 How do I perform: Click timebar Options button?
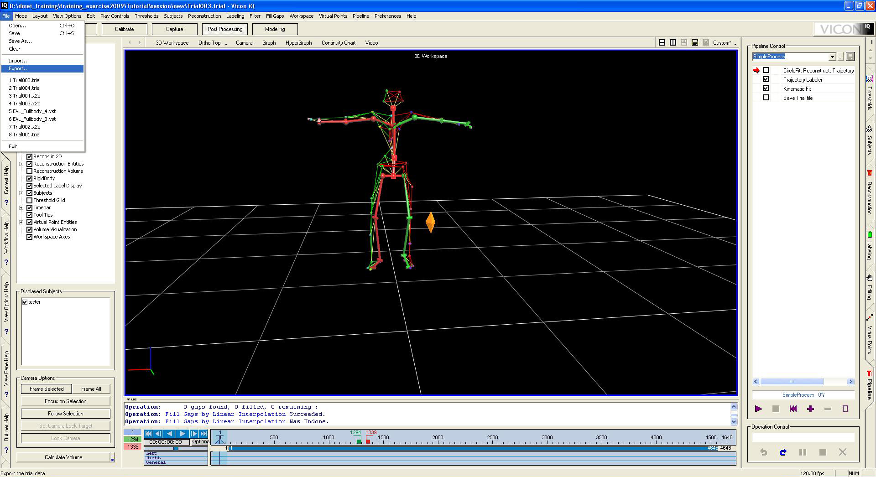(x=200, y=441)
